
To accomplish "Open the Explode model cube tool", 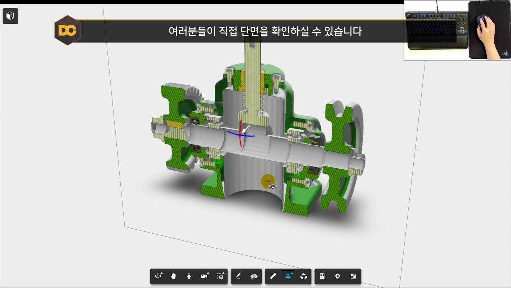I will 304,276.
